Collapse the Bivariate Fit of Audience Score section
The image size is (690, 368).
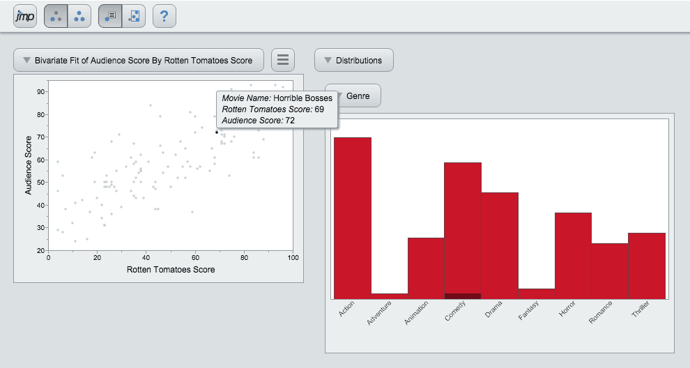[x=139, y=60]
